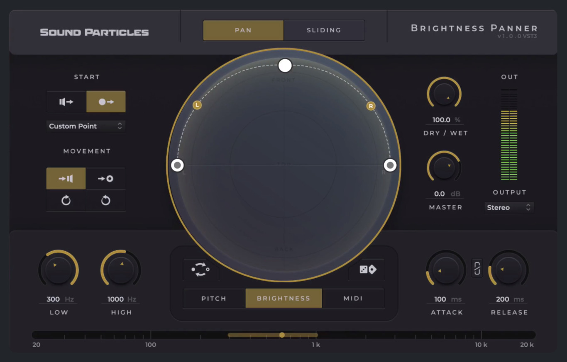Click the 200 ms release value field

click(508, 299)
